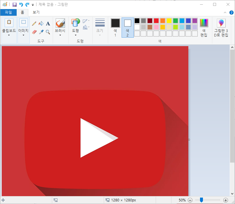The width and height of the screenshot is (235, 204).
Task: Pick the dark red color swatch
Action: [x=150, y=21]
